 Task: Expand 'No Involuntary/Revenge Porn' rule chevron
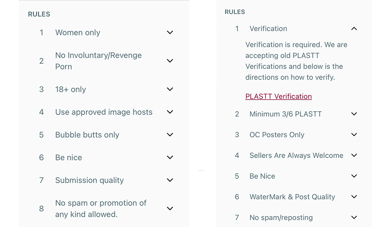click(x=170, y=61)
